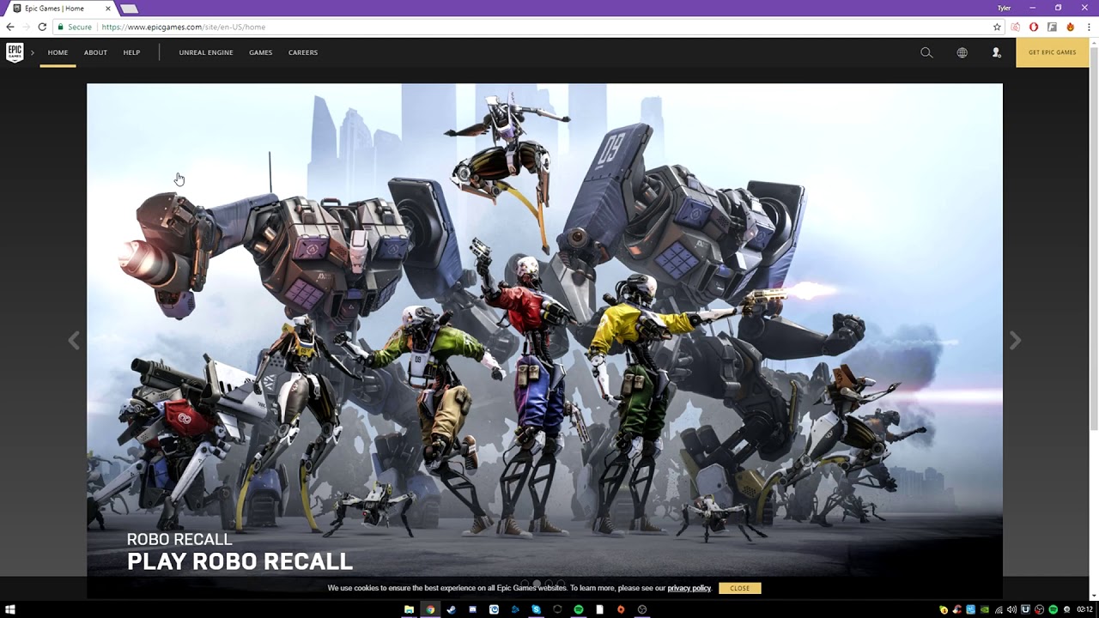The image size is (1099, 618).
Task: Select the third carousel dot indicator
Action: click(549, 584)
